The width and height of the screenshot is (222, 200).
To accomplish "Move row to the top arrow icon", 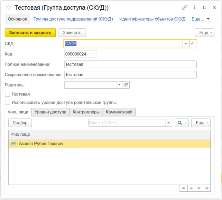I will coord(183,188).
